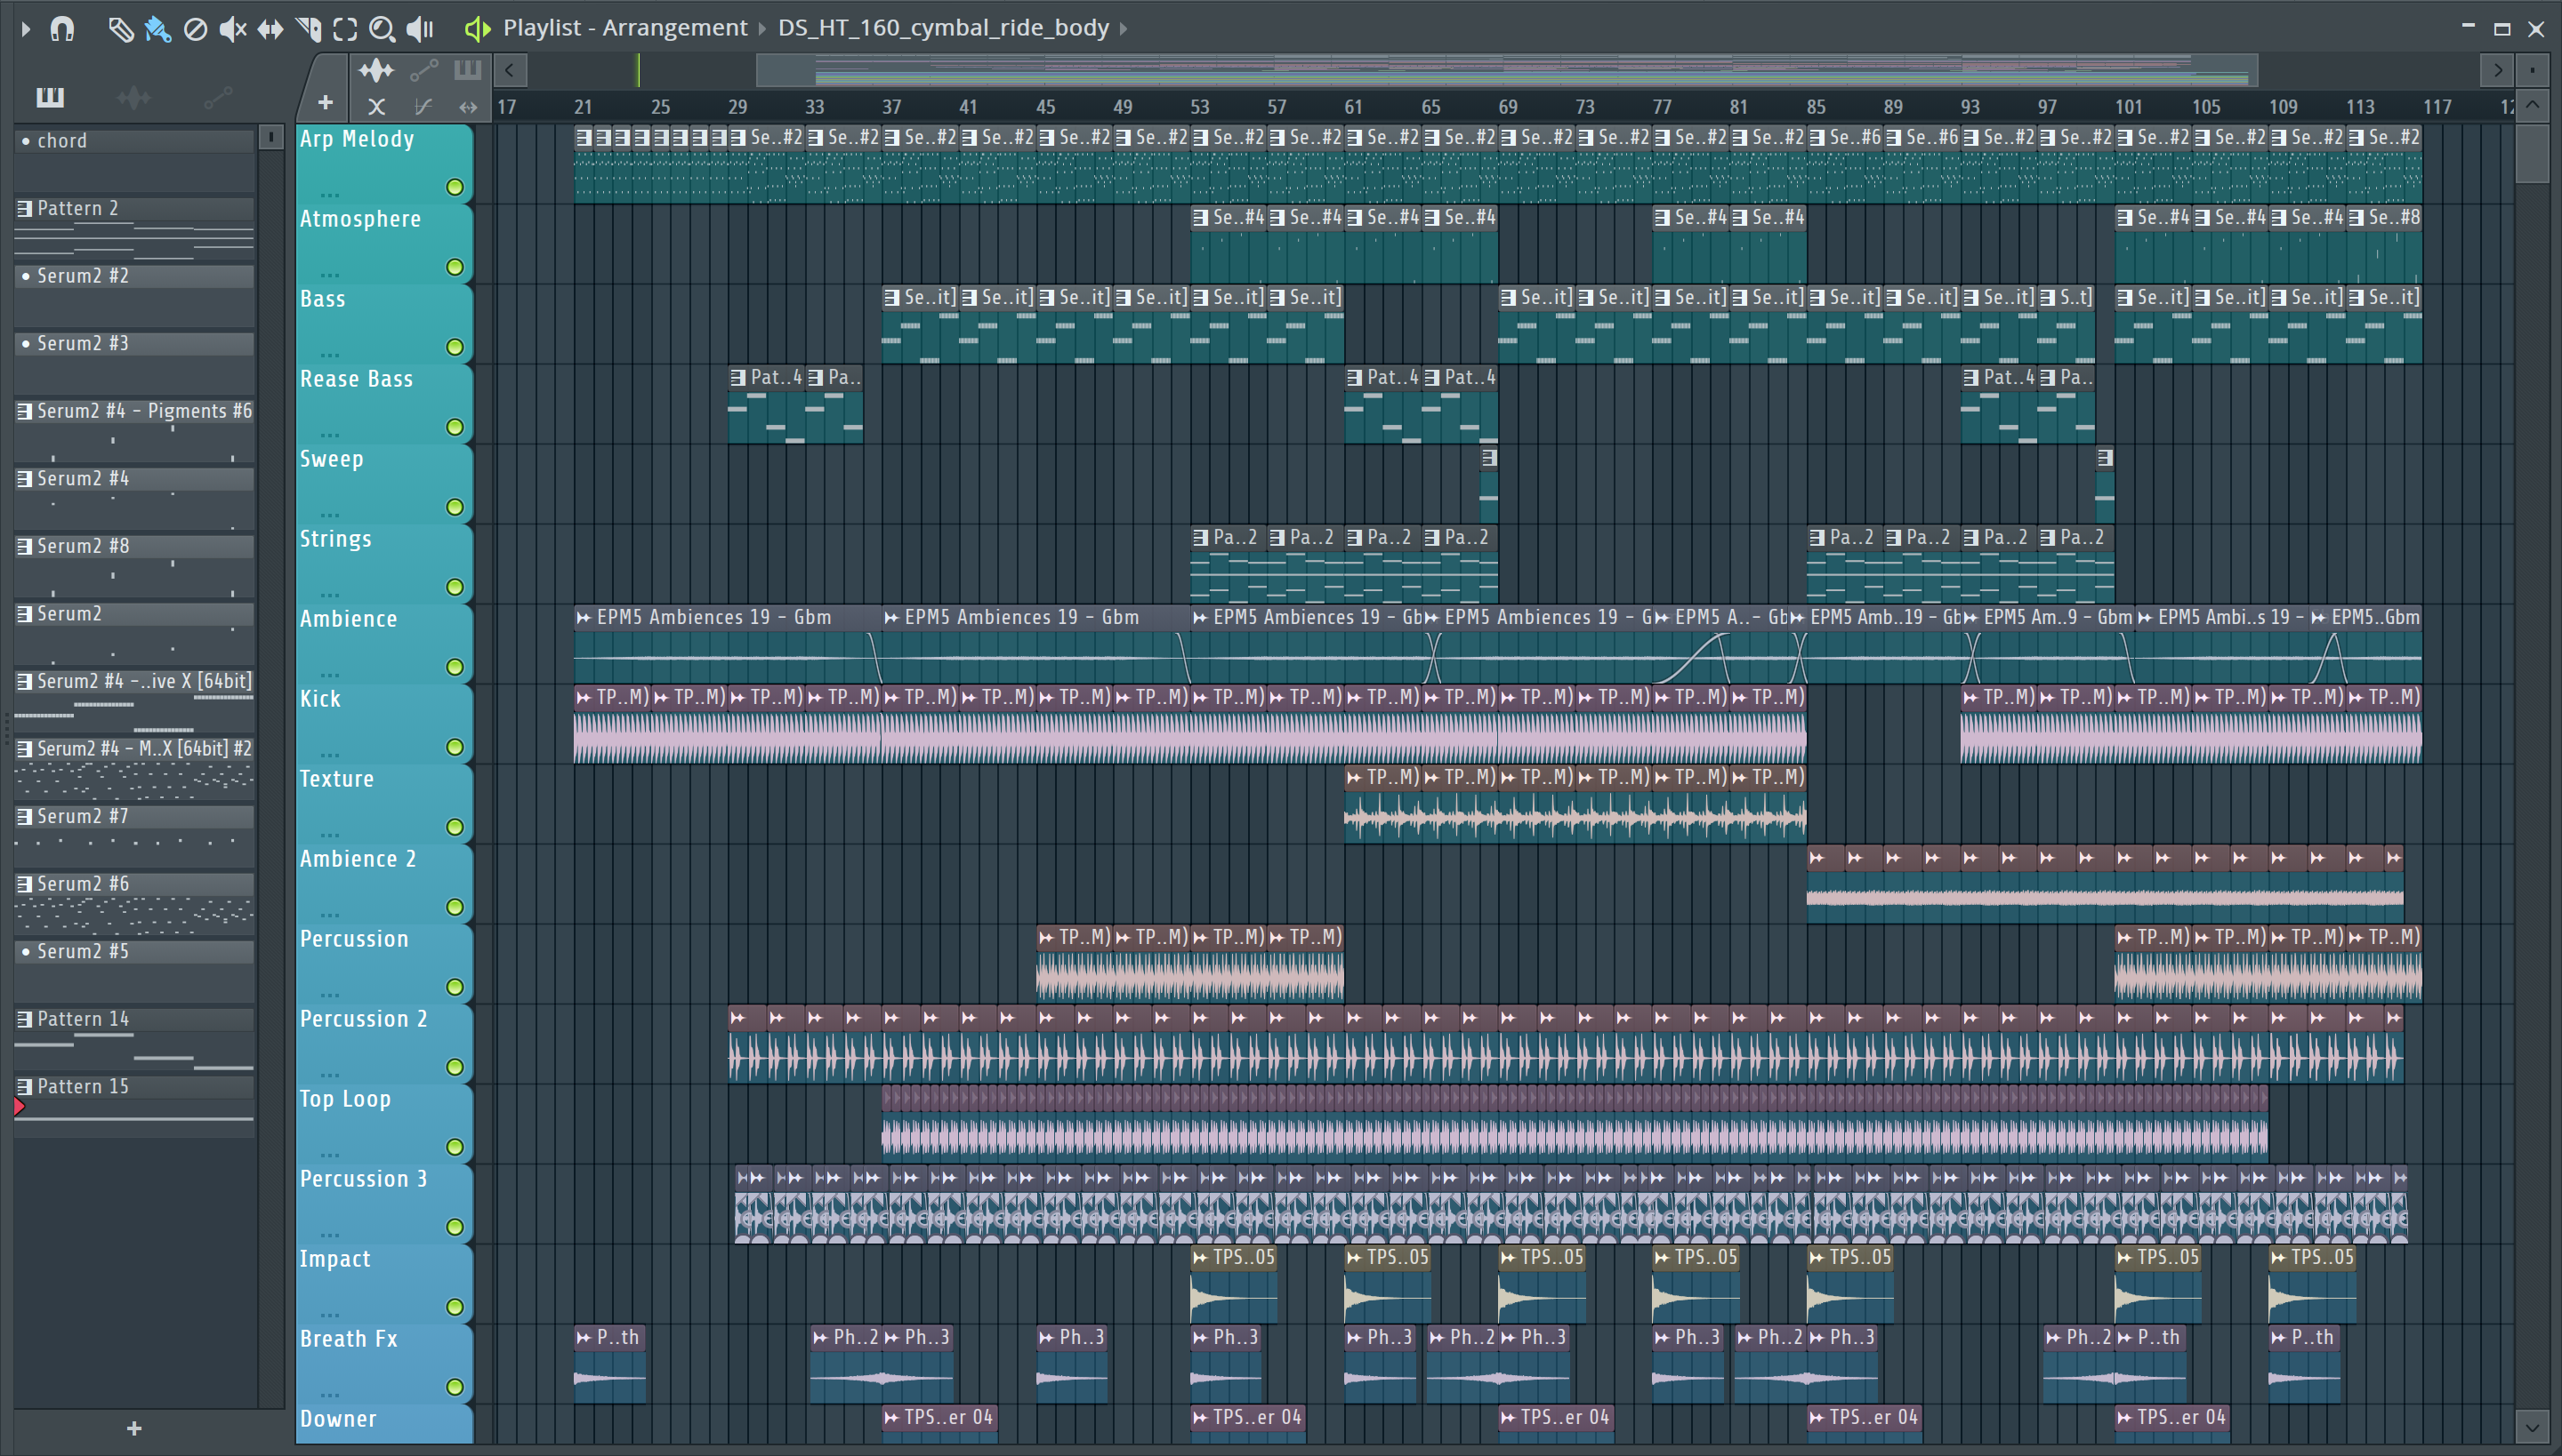Click the green speaker icon beside Playlist title
The image size is (2562, 1456).
pyautogui.click(x=478, y=29)
